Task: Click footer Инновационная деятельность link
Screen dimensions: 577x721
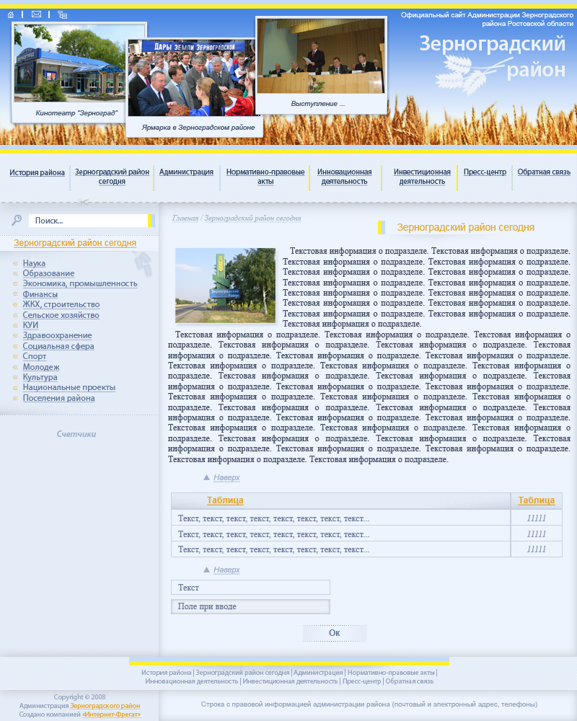Action: 191,681
